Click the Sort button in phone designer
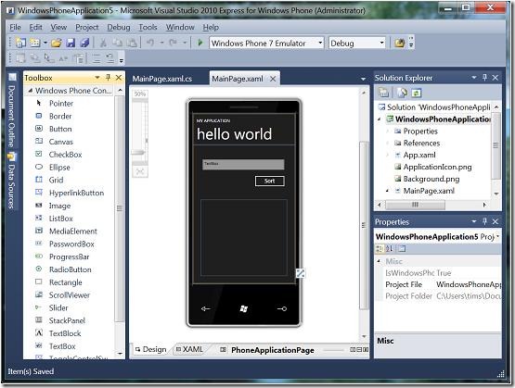The height and width of the screenshot is (388, 515). (270, 181)
